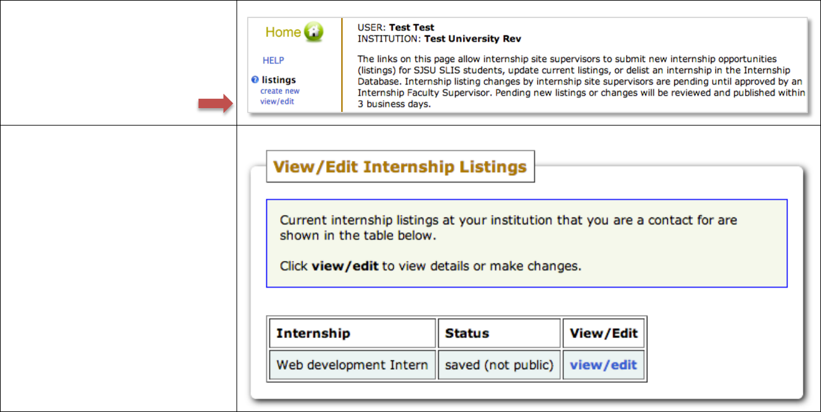Viewport: 821px width, 412px height.
Task: Click the green Home house icon
Action: coord(314,32)
